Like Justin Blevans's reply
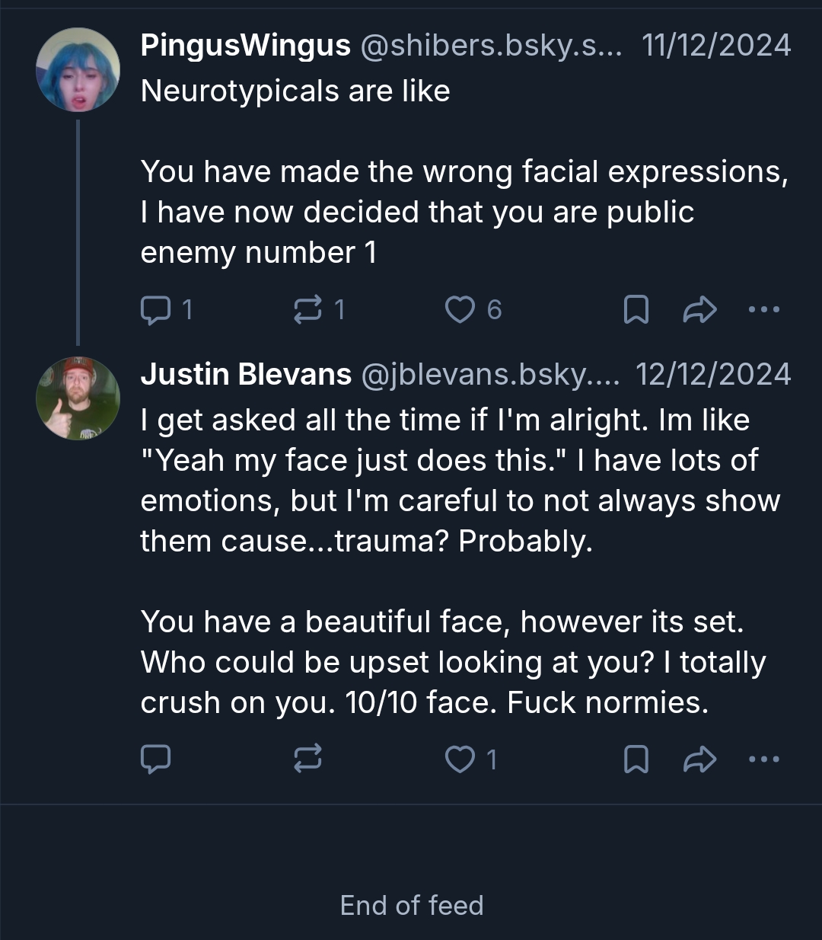Viewport: 822px width, 940px height. click(x=460, y=759)
